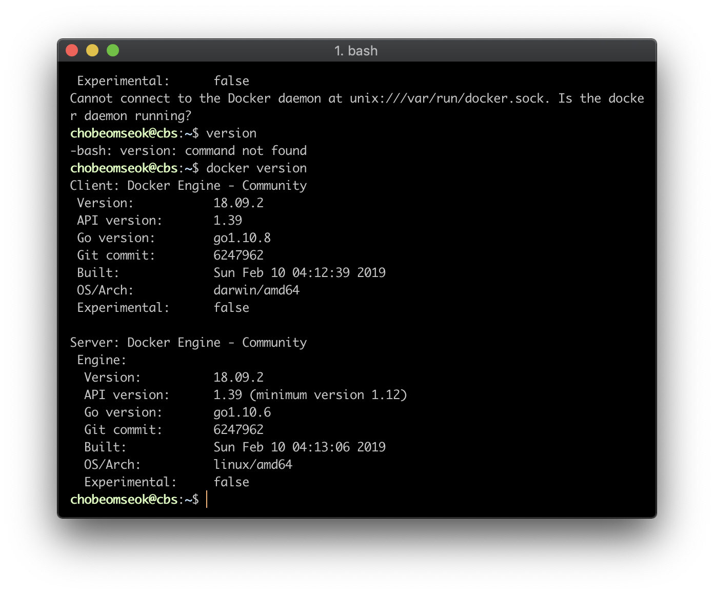
Task: Minimize the terminal with the yellow button
Action: point(92,50)
